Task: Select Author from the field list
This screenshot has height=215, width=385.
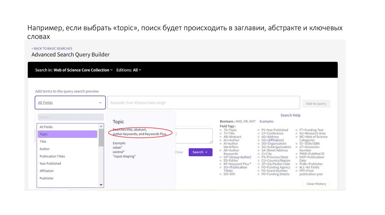Action: (x=45, y=149)
